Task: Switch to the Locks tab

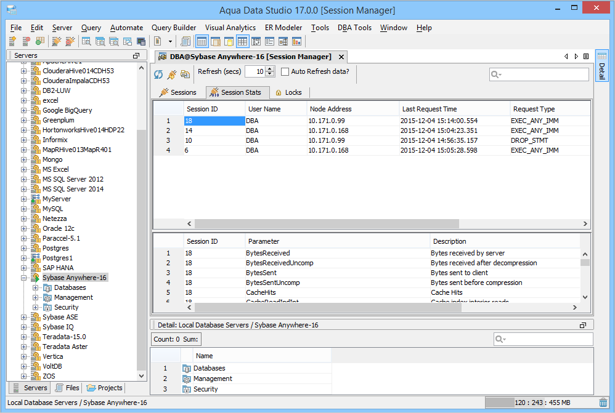Action: [289, 92]
